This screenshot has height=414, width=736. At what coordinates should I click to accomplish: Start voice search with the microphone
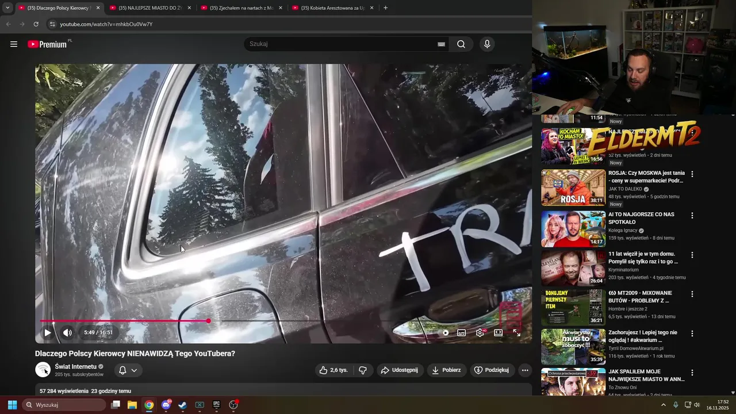point(487,44)
